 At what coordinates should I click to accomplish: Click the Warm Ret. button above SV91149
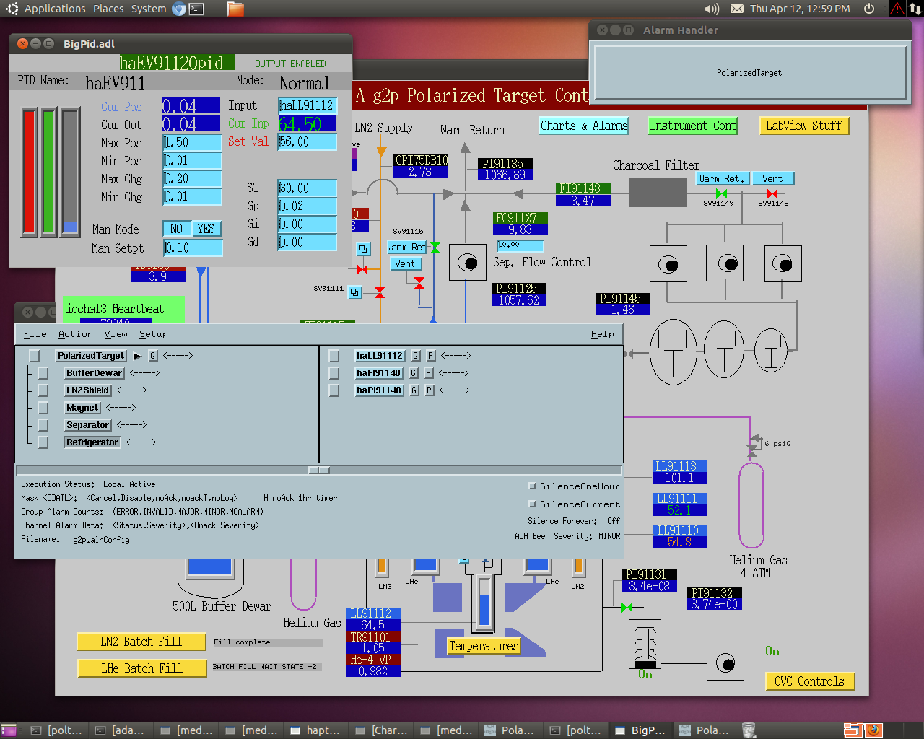coord(723,178)
